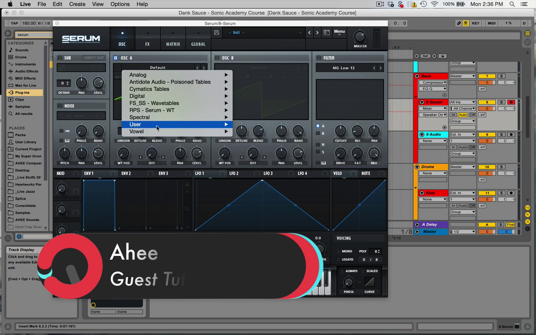Toggle the SUB oscillator on

[60, 58]
